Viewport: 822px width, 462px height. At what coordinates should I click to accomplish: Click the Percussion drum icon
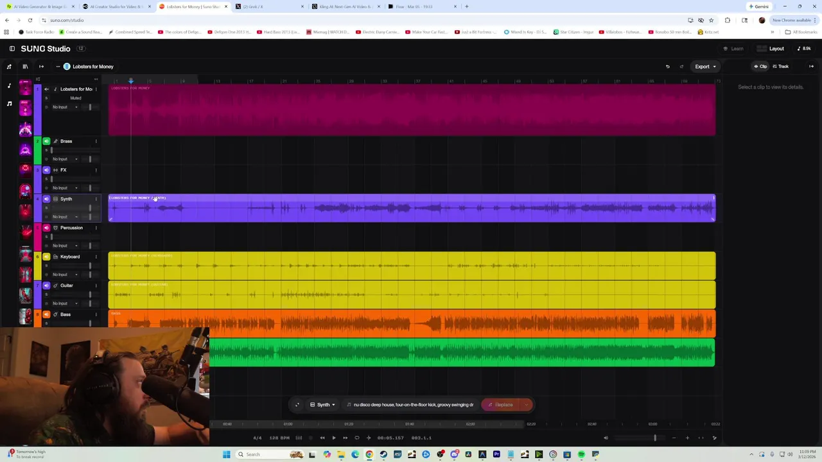pos(55,228)
